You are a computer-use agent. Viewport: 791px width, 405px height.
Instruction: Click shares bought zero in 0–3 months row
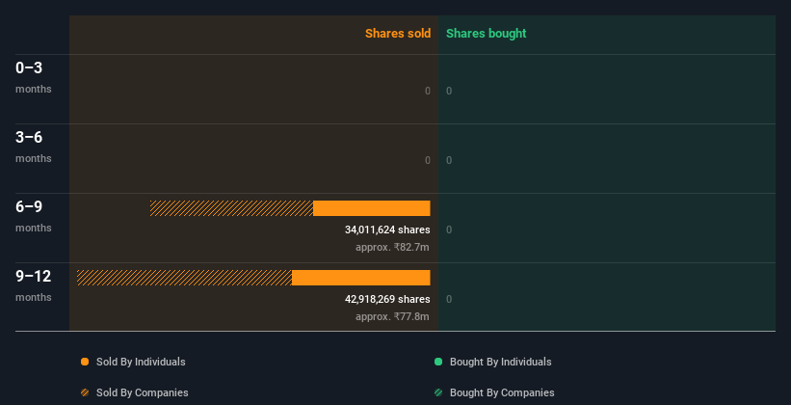pyautogui.click(x=449, y=91)
